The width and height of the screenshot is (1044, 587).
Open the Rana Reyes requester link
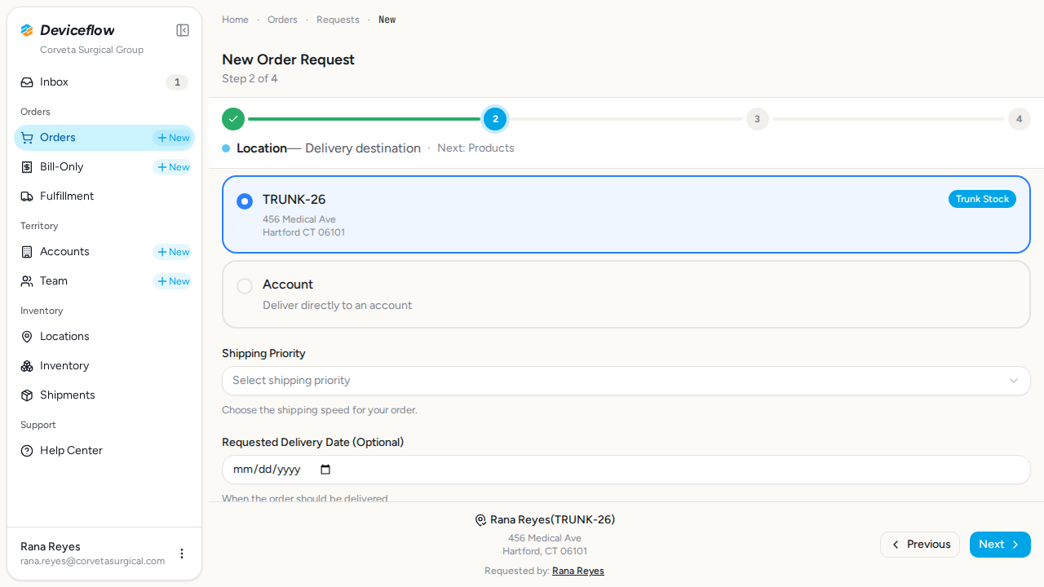click(578, 571)
